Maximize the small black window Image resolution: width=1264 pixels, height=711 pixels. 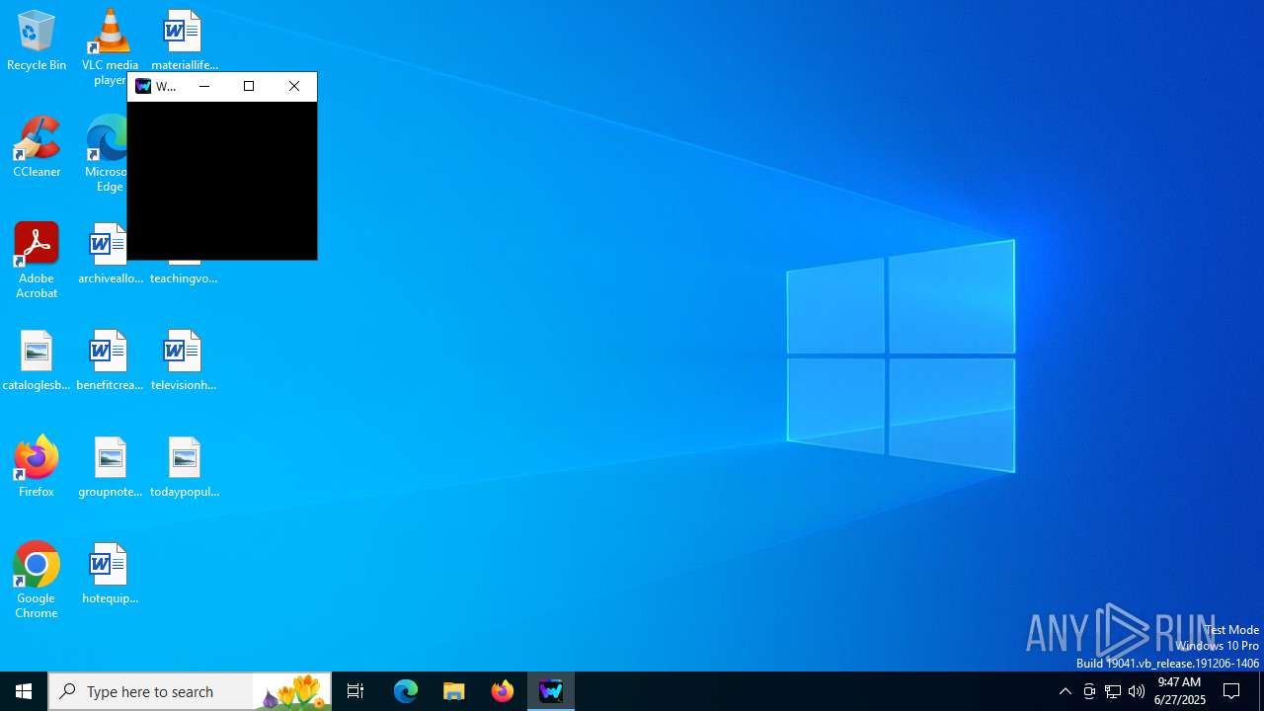pyautogui.click(x=249, y=86)
